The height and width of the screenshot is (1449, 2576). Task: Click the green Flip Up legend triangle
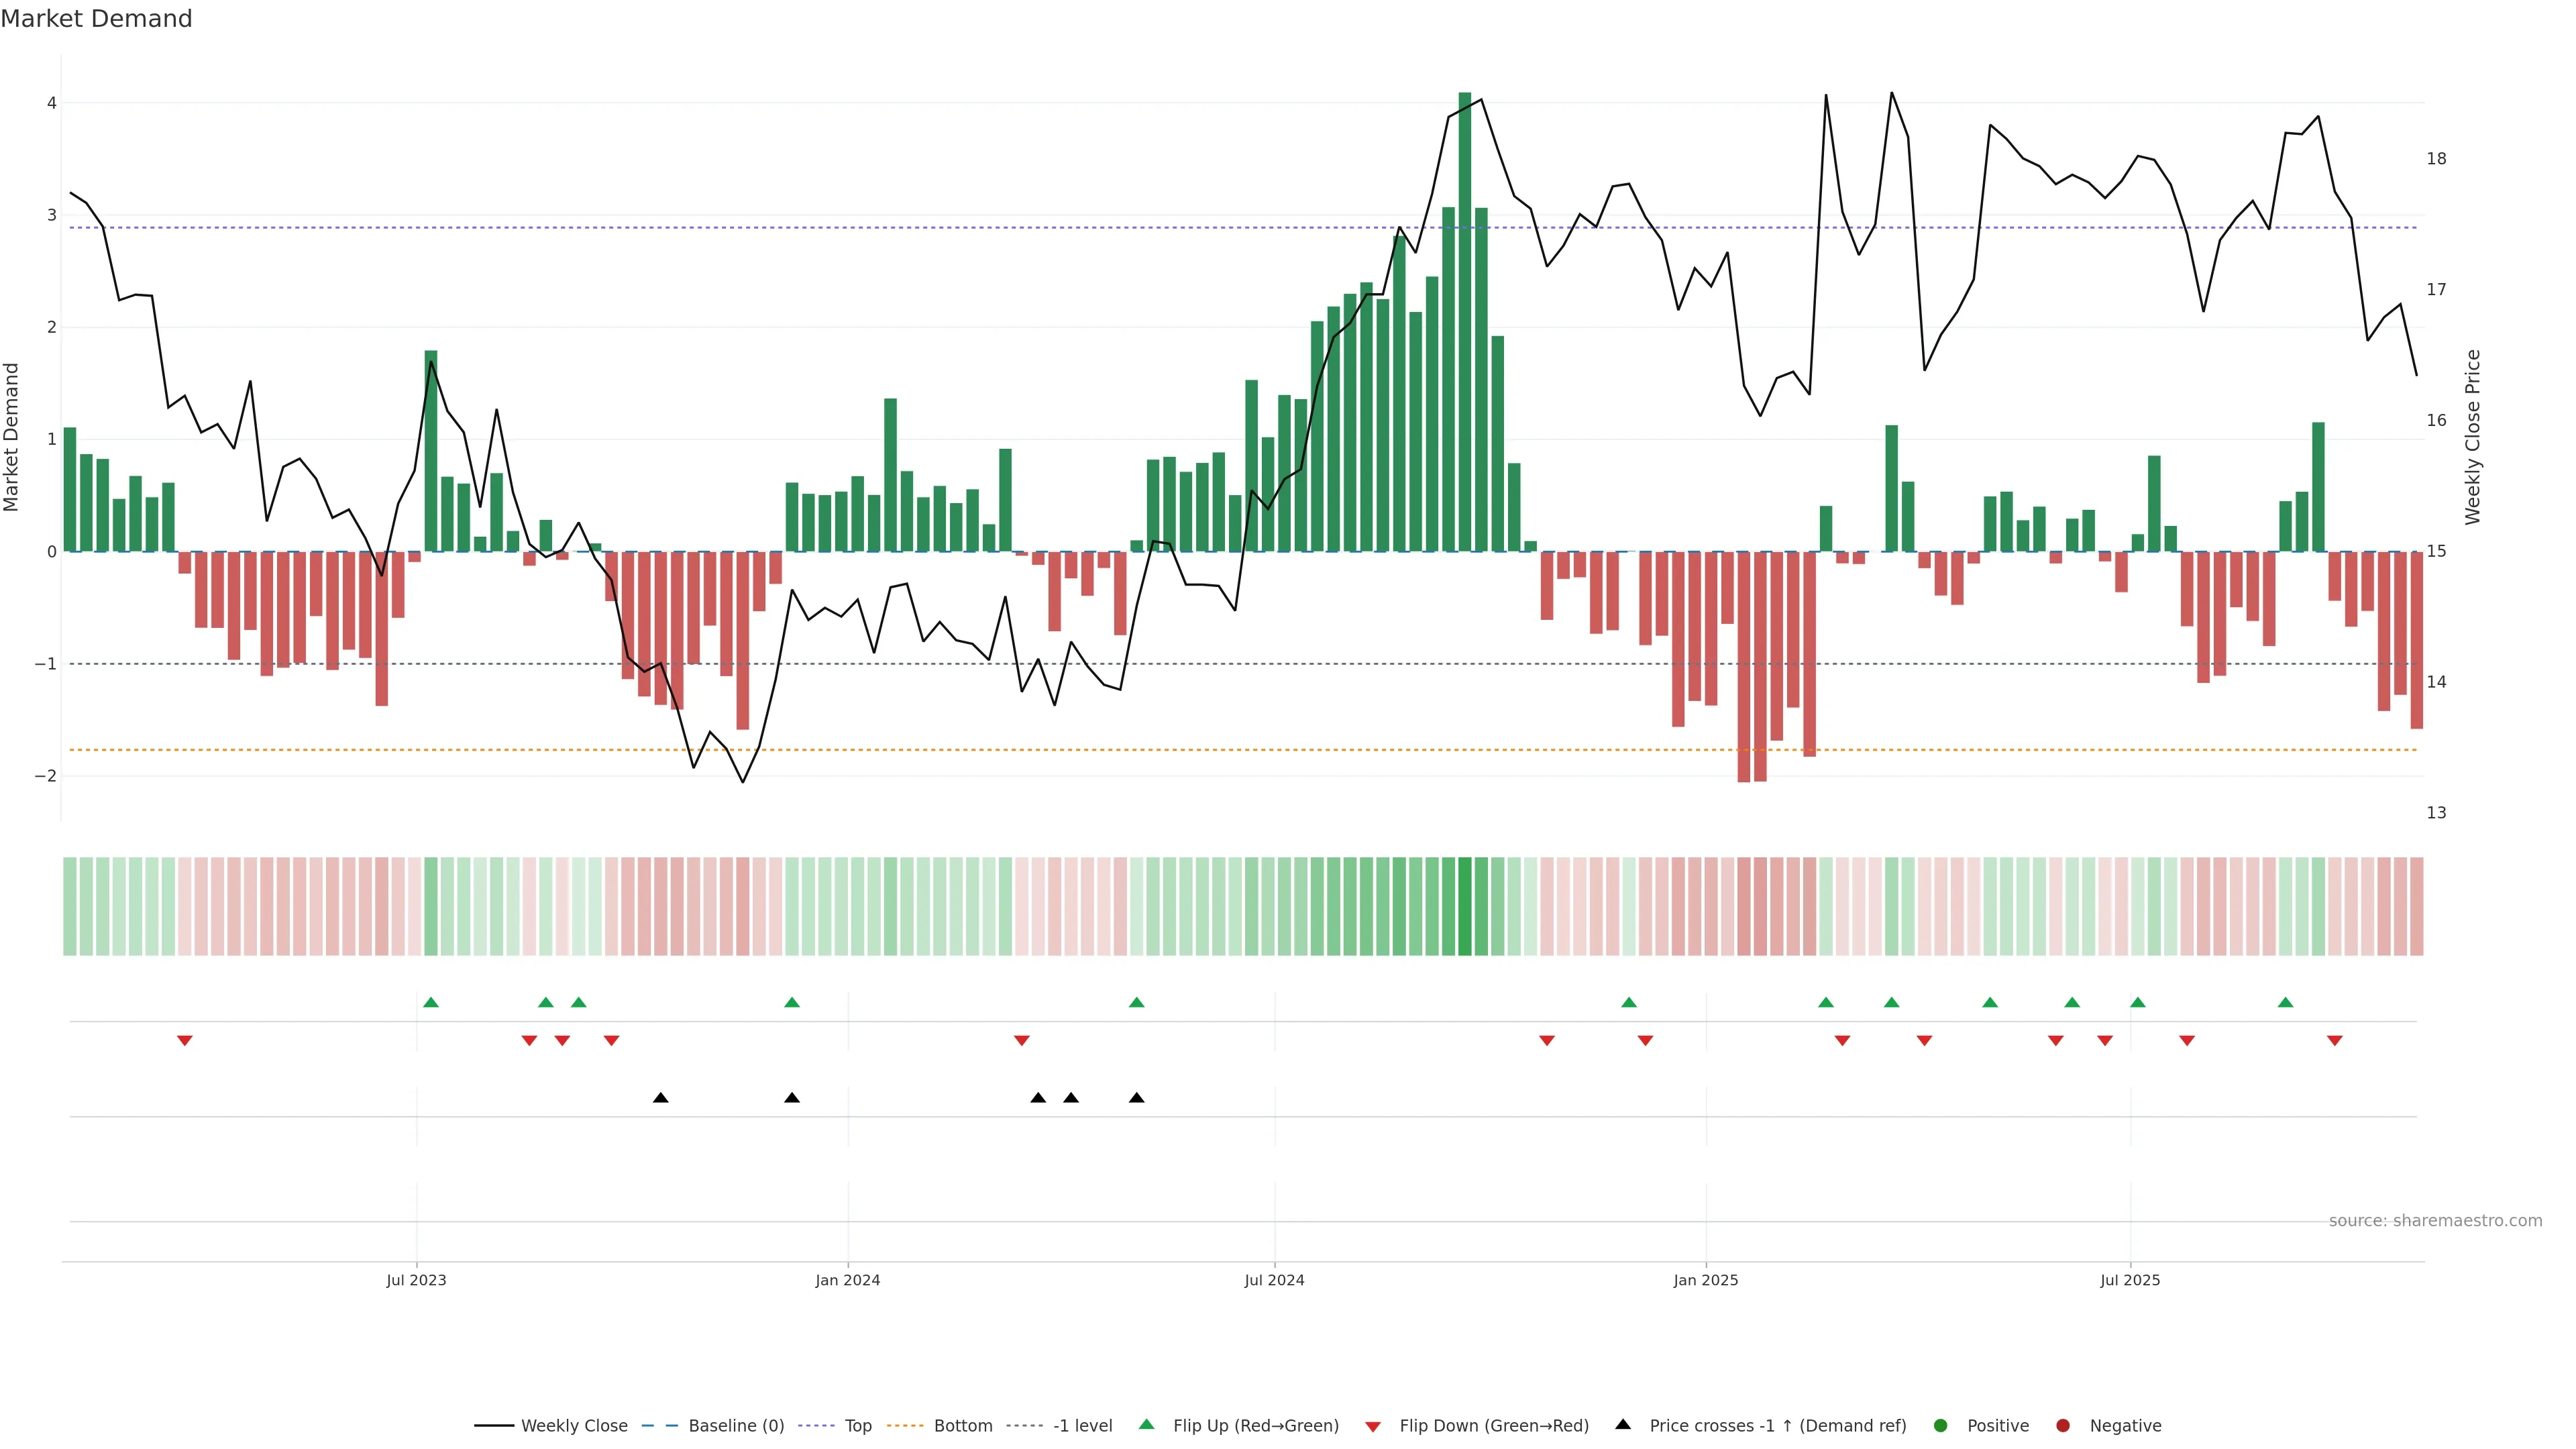[1147, 1425]
